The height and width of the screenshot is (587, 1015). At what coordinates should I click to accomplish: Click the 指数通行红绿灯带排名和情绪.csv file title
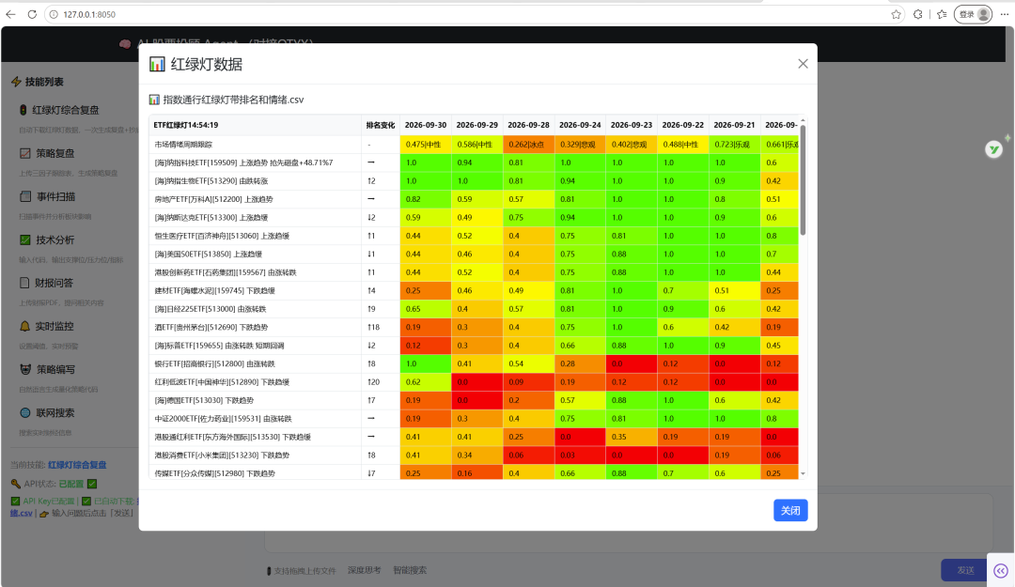[x=233, y=100]
